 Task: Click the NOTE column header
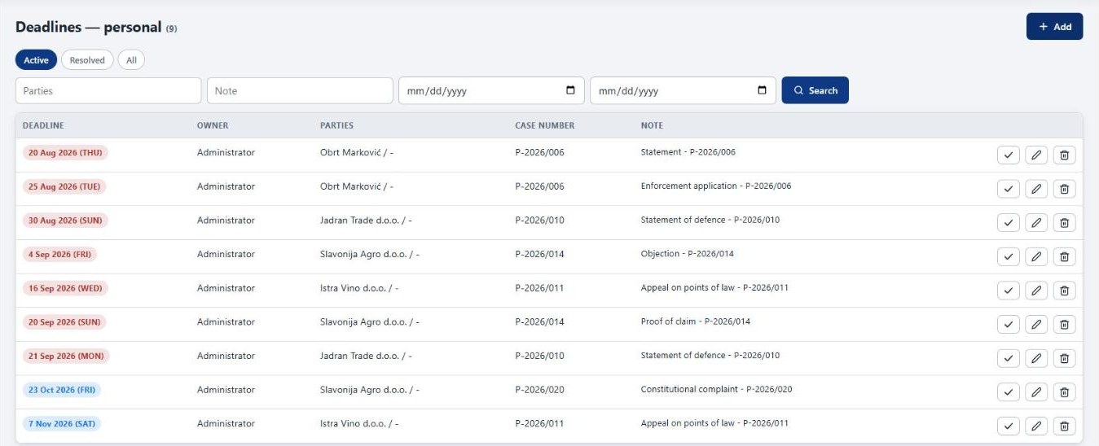click(x=652, y=125)
